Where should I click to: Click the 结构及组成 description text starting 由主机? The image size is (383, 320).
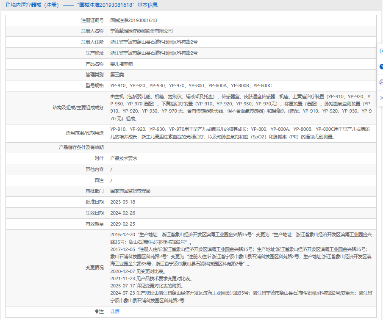[241, 108]
